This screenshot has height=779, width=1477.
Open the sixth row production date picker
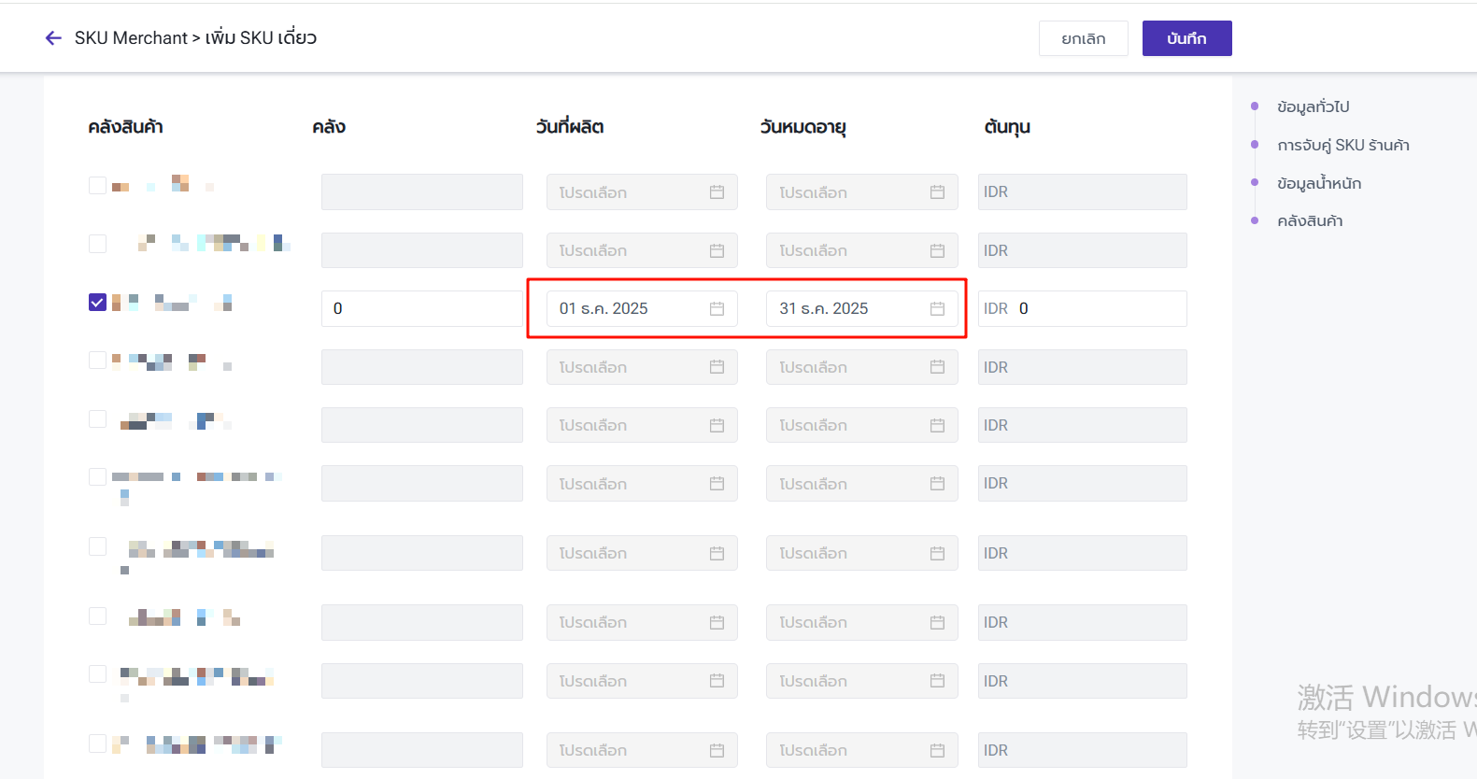641,484
